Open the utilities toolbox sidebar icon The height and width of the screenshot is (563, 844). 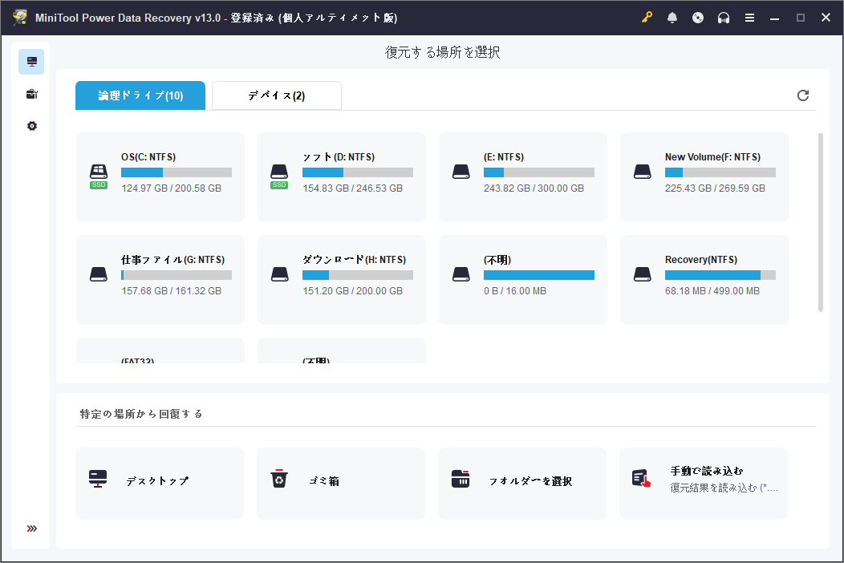point(32,94)
